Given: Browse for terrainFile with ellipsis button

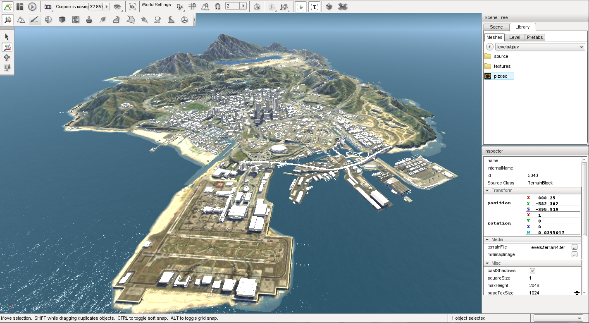Looking at the screenshot, I should 575,247.
